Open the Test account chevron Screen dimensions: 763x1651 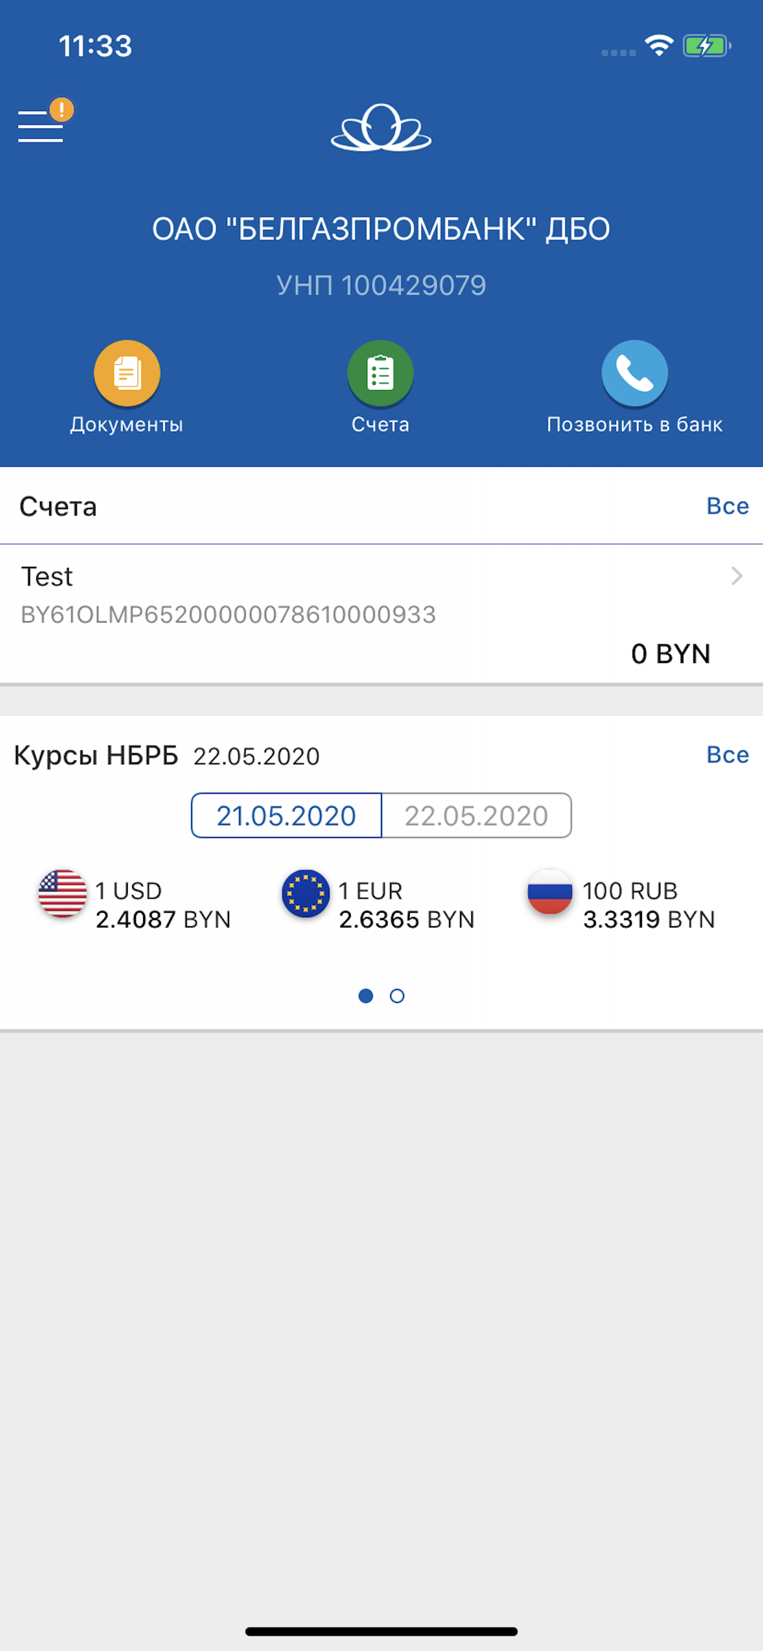click(x=737, y=576)
